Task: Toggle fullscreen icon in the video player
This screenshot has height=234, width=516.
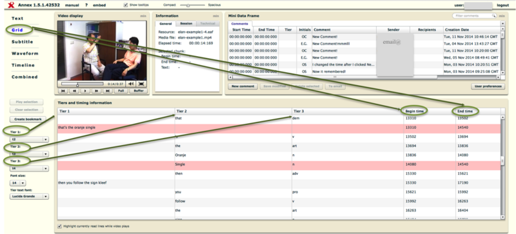Action: [x=141, y=84]
